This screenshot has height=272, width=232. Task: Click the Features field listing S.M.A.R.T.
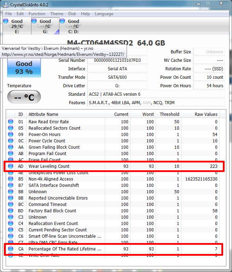coord(156,103)
